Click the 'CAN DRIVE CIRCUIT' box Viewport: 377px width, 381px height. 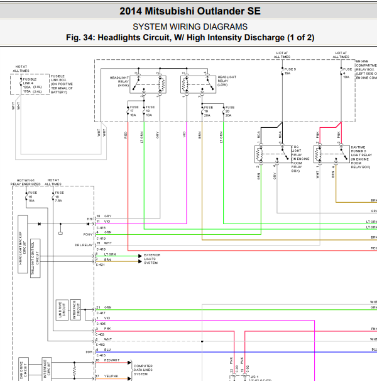23,369
